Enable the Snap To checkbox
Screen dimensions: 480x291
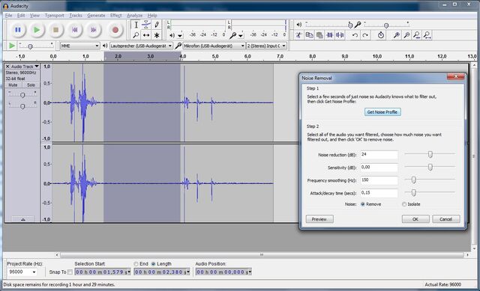click(70, 272)
